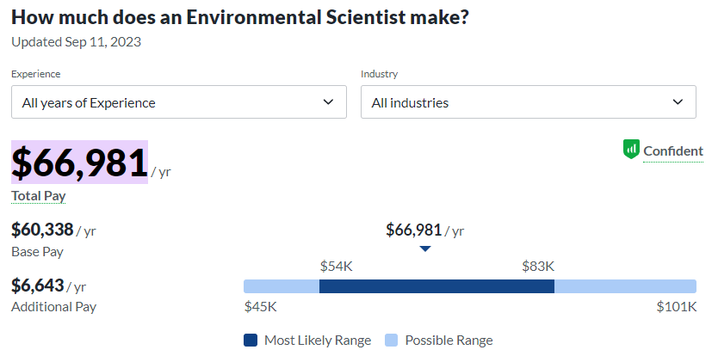Click the dark blue Most Likely Range bar
The height and width of the screenshot is (356, 718).
click(436, 286)
